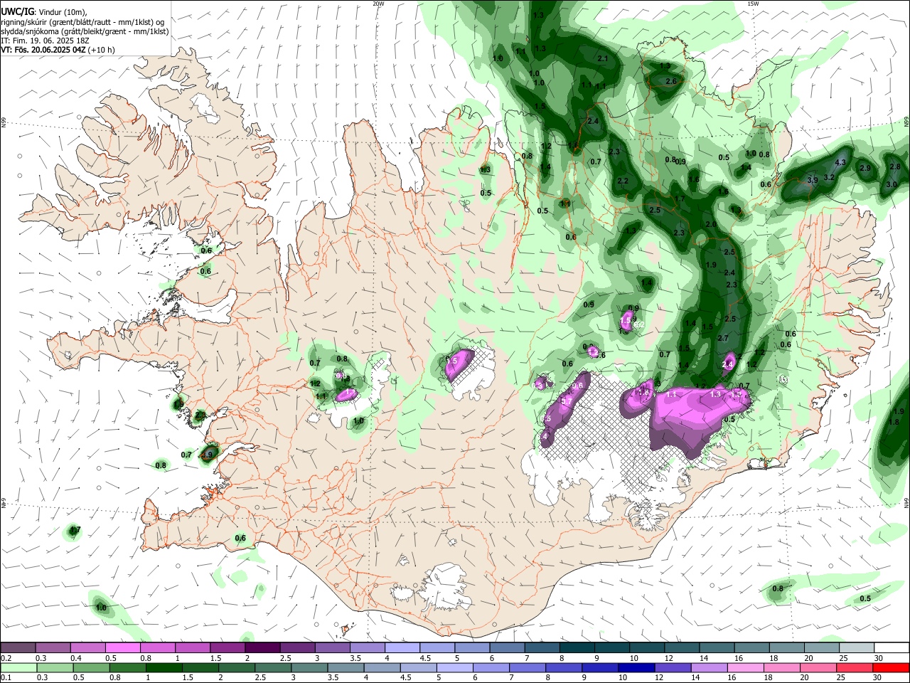Click the 15W longitude label
This screenshot has width=910, height=683.
753,4
